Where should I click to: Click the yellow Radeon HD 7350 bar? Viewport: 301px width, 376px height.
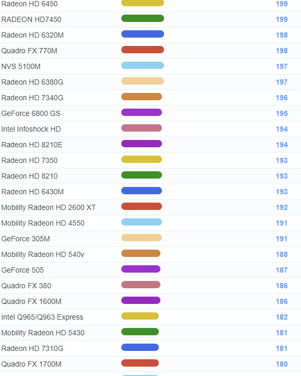click(x=142, y=159)
